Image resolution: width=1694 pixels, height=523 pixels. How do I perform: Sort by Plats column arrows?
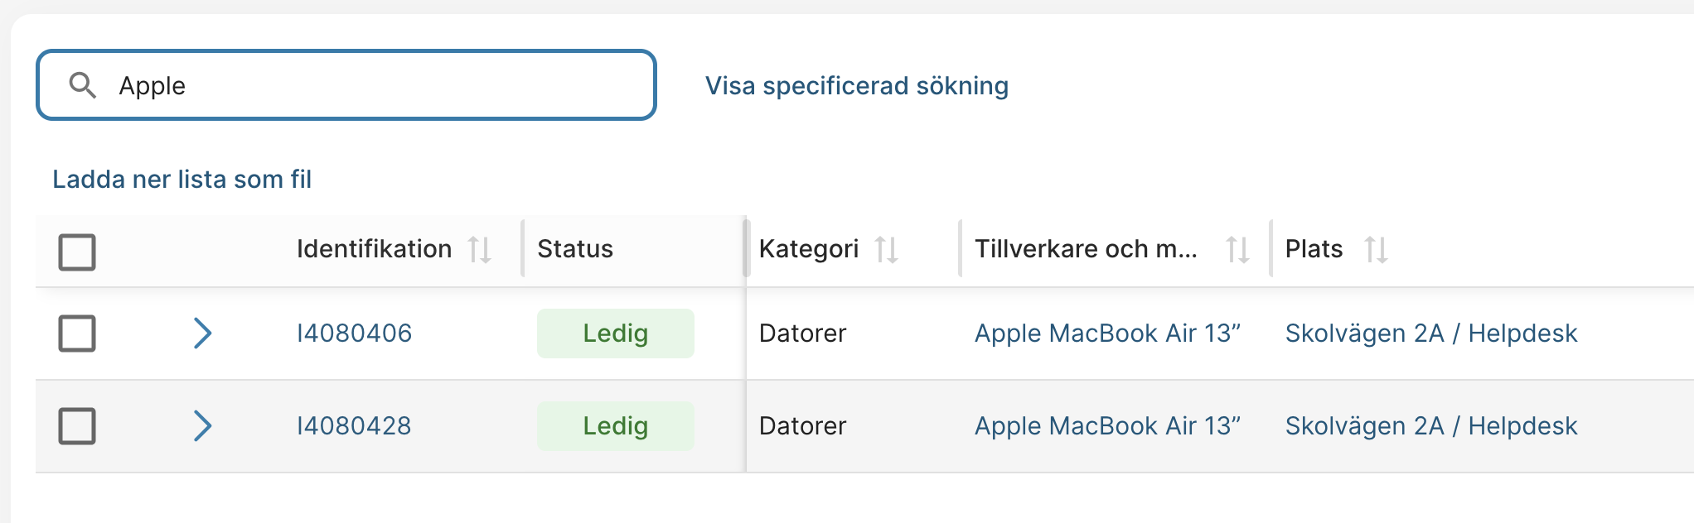click(x=1376, y=249)
